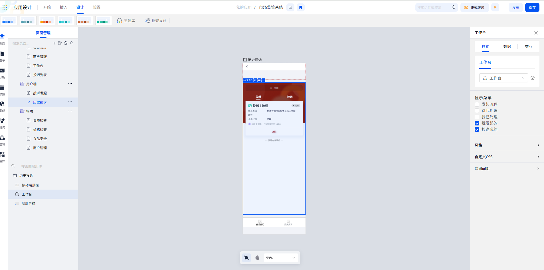Image resolution: width=544 pixels, height=270 pixels.
Task: Switch to the 设置 menu tab
Action: coord(97,7)
